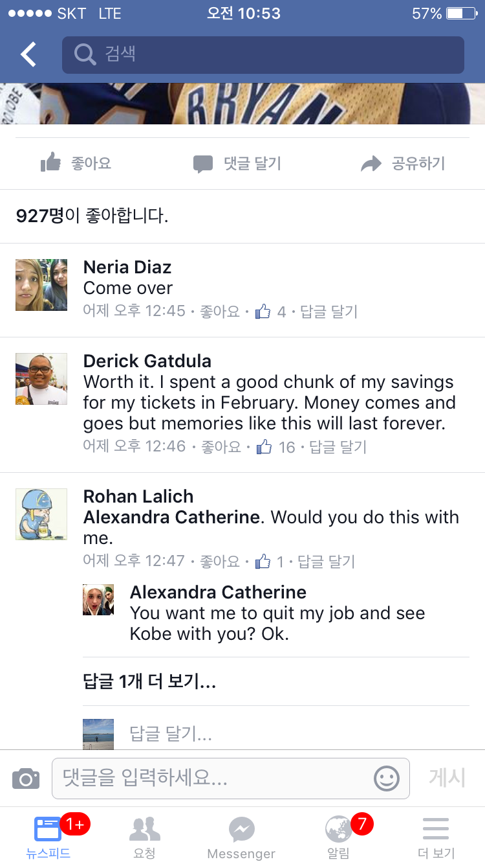Open the 요청 friend requests tab
The image size is (485, 864).
point(144,837)
